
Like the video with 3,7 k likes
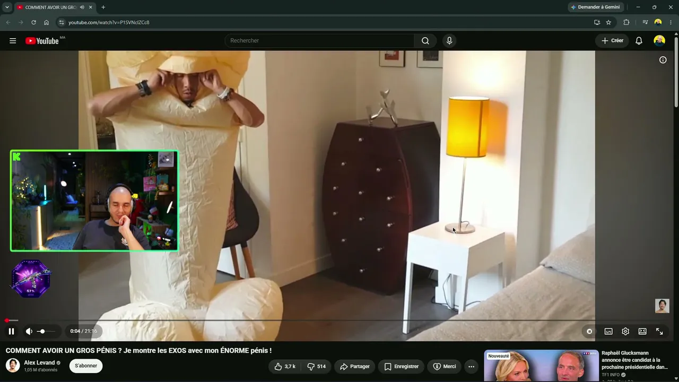(285, 367)
